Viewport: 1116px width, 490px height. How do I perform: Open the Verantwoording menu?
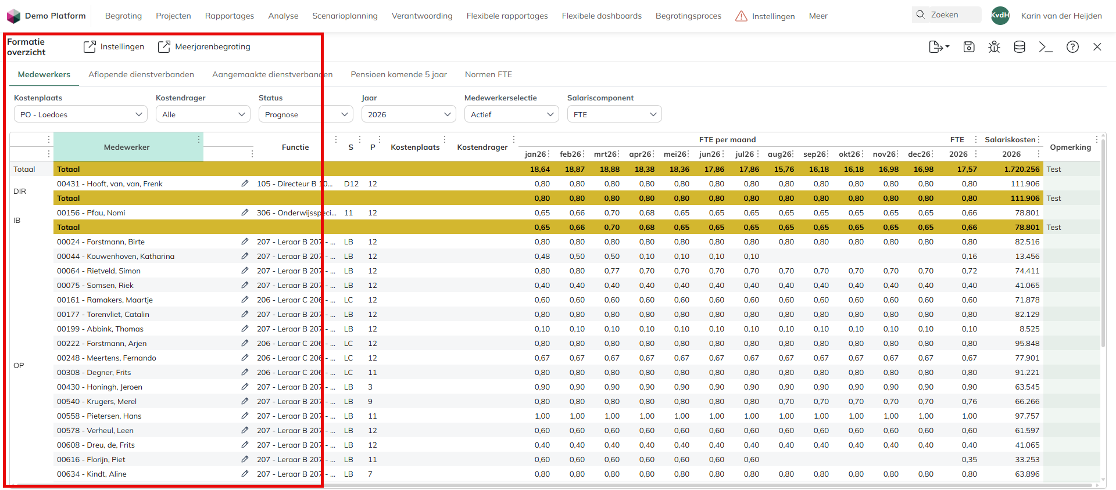coord(422,16)
